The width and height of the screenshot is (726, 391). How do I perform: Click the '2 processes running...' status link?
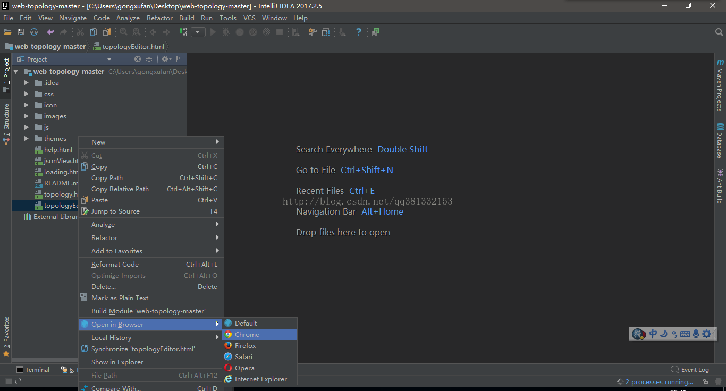659,382
